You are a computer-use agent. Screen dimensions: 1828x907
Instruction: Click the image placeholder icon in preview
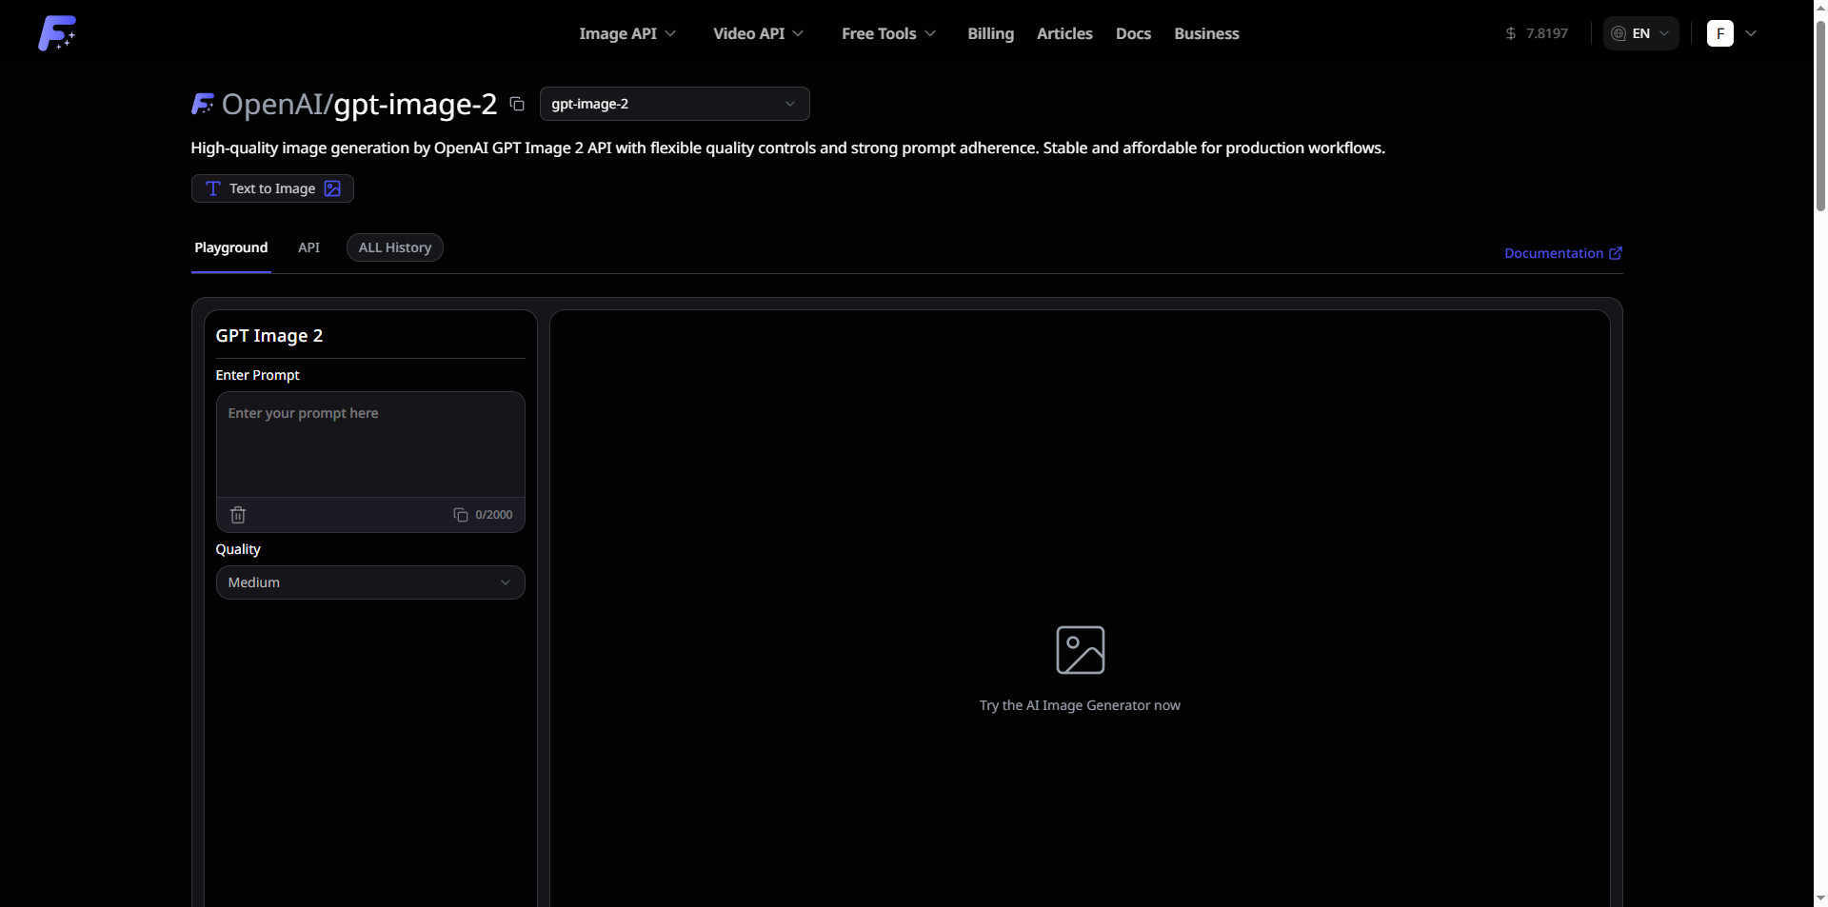1080,650
